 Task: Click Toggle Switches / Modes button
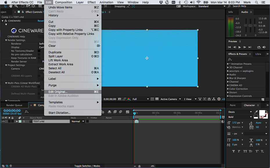click(x=87, y=166)
